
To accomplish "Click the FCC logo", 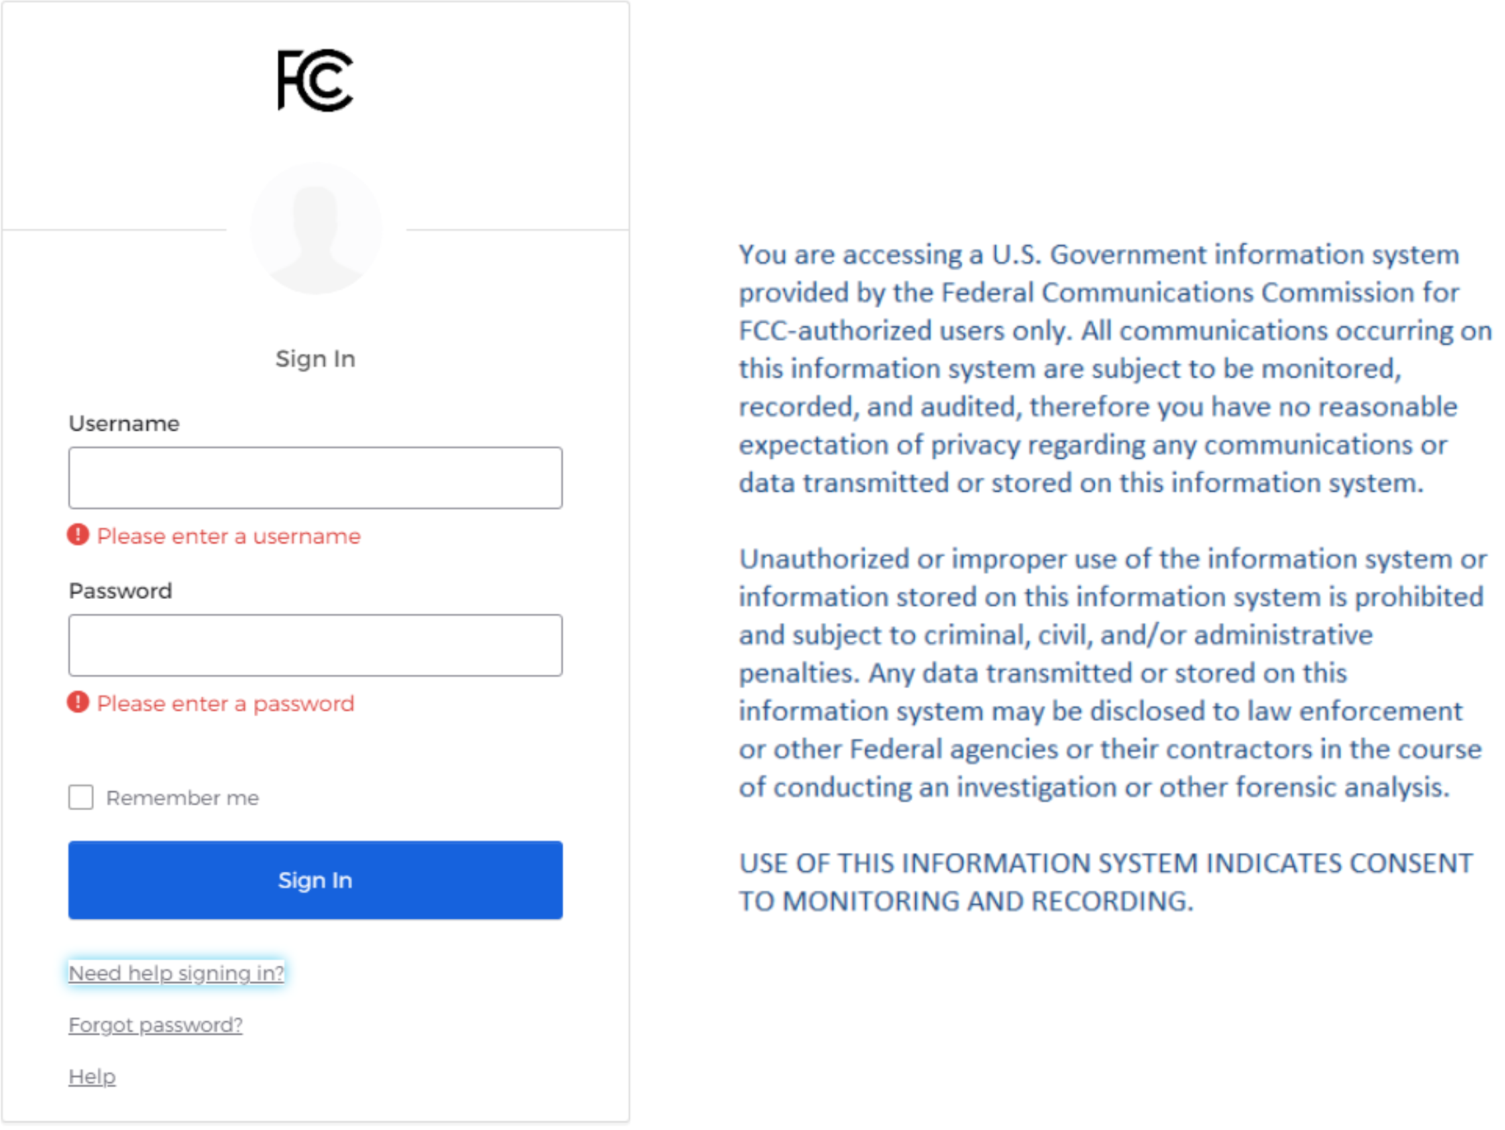I will [315, 80].
